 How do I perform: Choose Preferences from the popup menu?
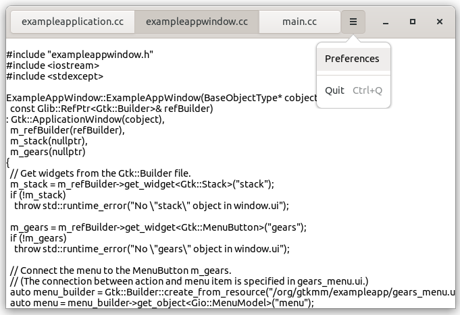point(352,59)
